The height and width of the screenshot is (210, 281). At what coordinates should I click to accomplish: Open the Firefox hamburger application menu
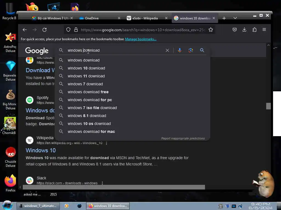(x=264, y=30)
